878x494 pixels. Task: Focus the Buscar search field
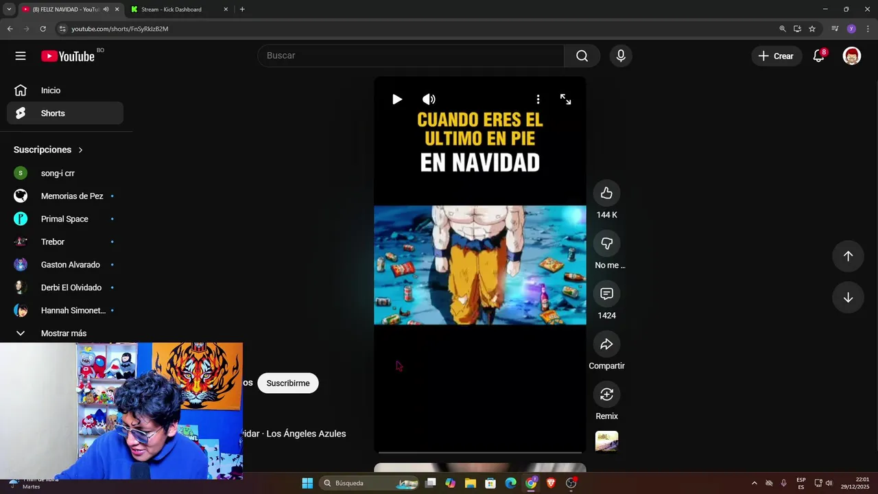pos(411,56)
